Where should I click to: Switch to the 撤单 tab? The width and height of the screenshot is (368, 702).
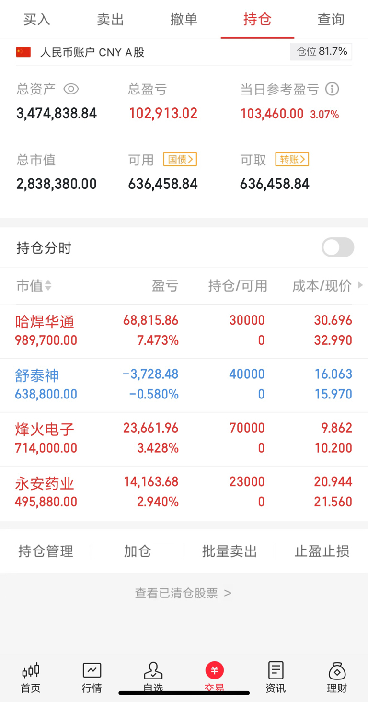184,20
